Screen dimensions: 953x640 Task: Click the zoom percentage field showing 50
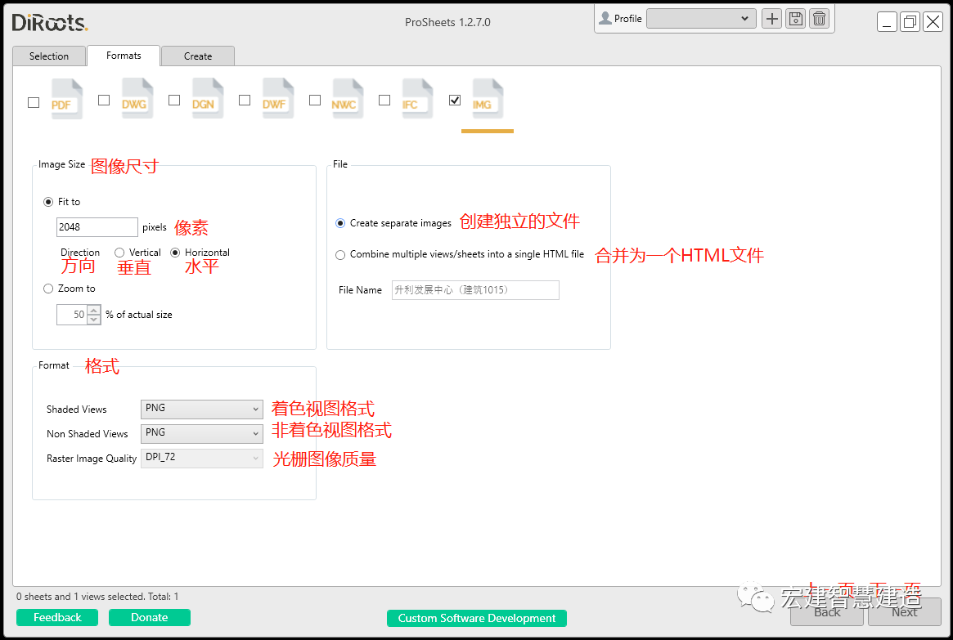pos(72,316)
